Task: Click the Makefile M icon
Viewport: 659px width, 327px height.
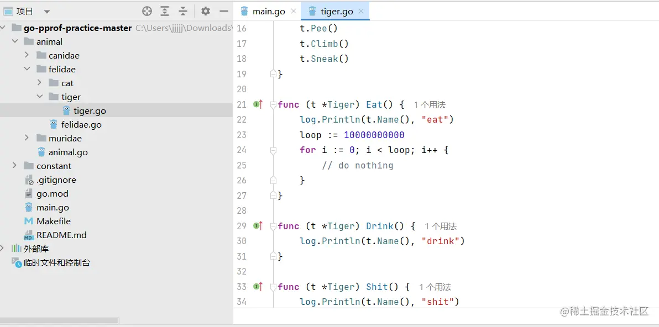Action: (29, 221)
